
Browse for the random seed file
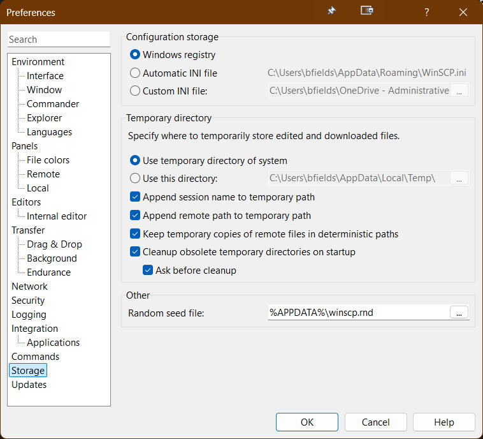459,313
